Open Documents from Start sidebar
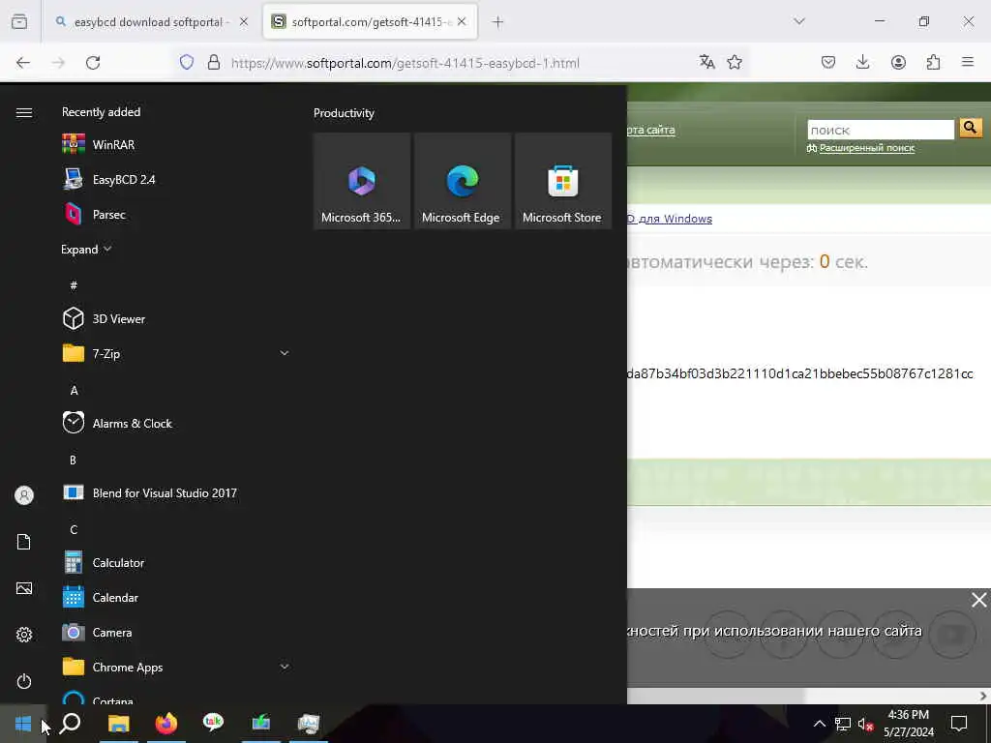 24,542
